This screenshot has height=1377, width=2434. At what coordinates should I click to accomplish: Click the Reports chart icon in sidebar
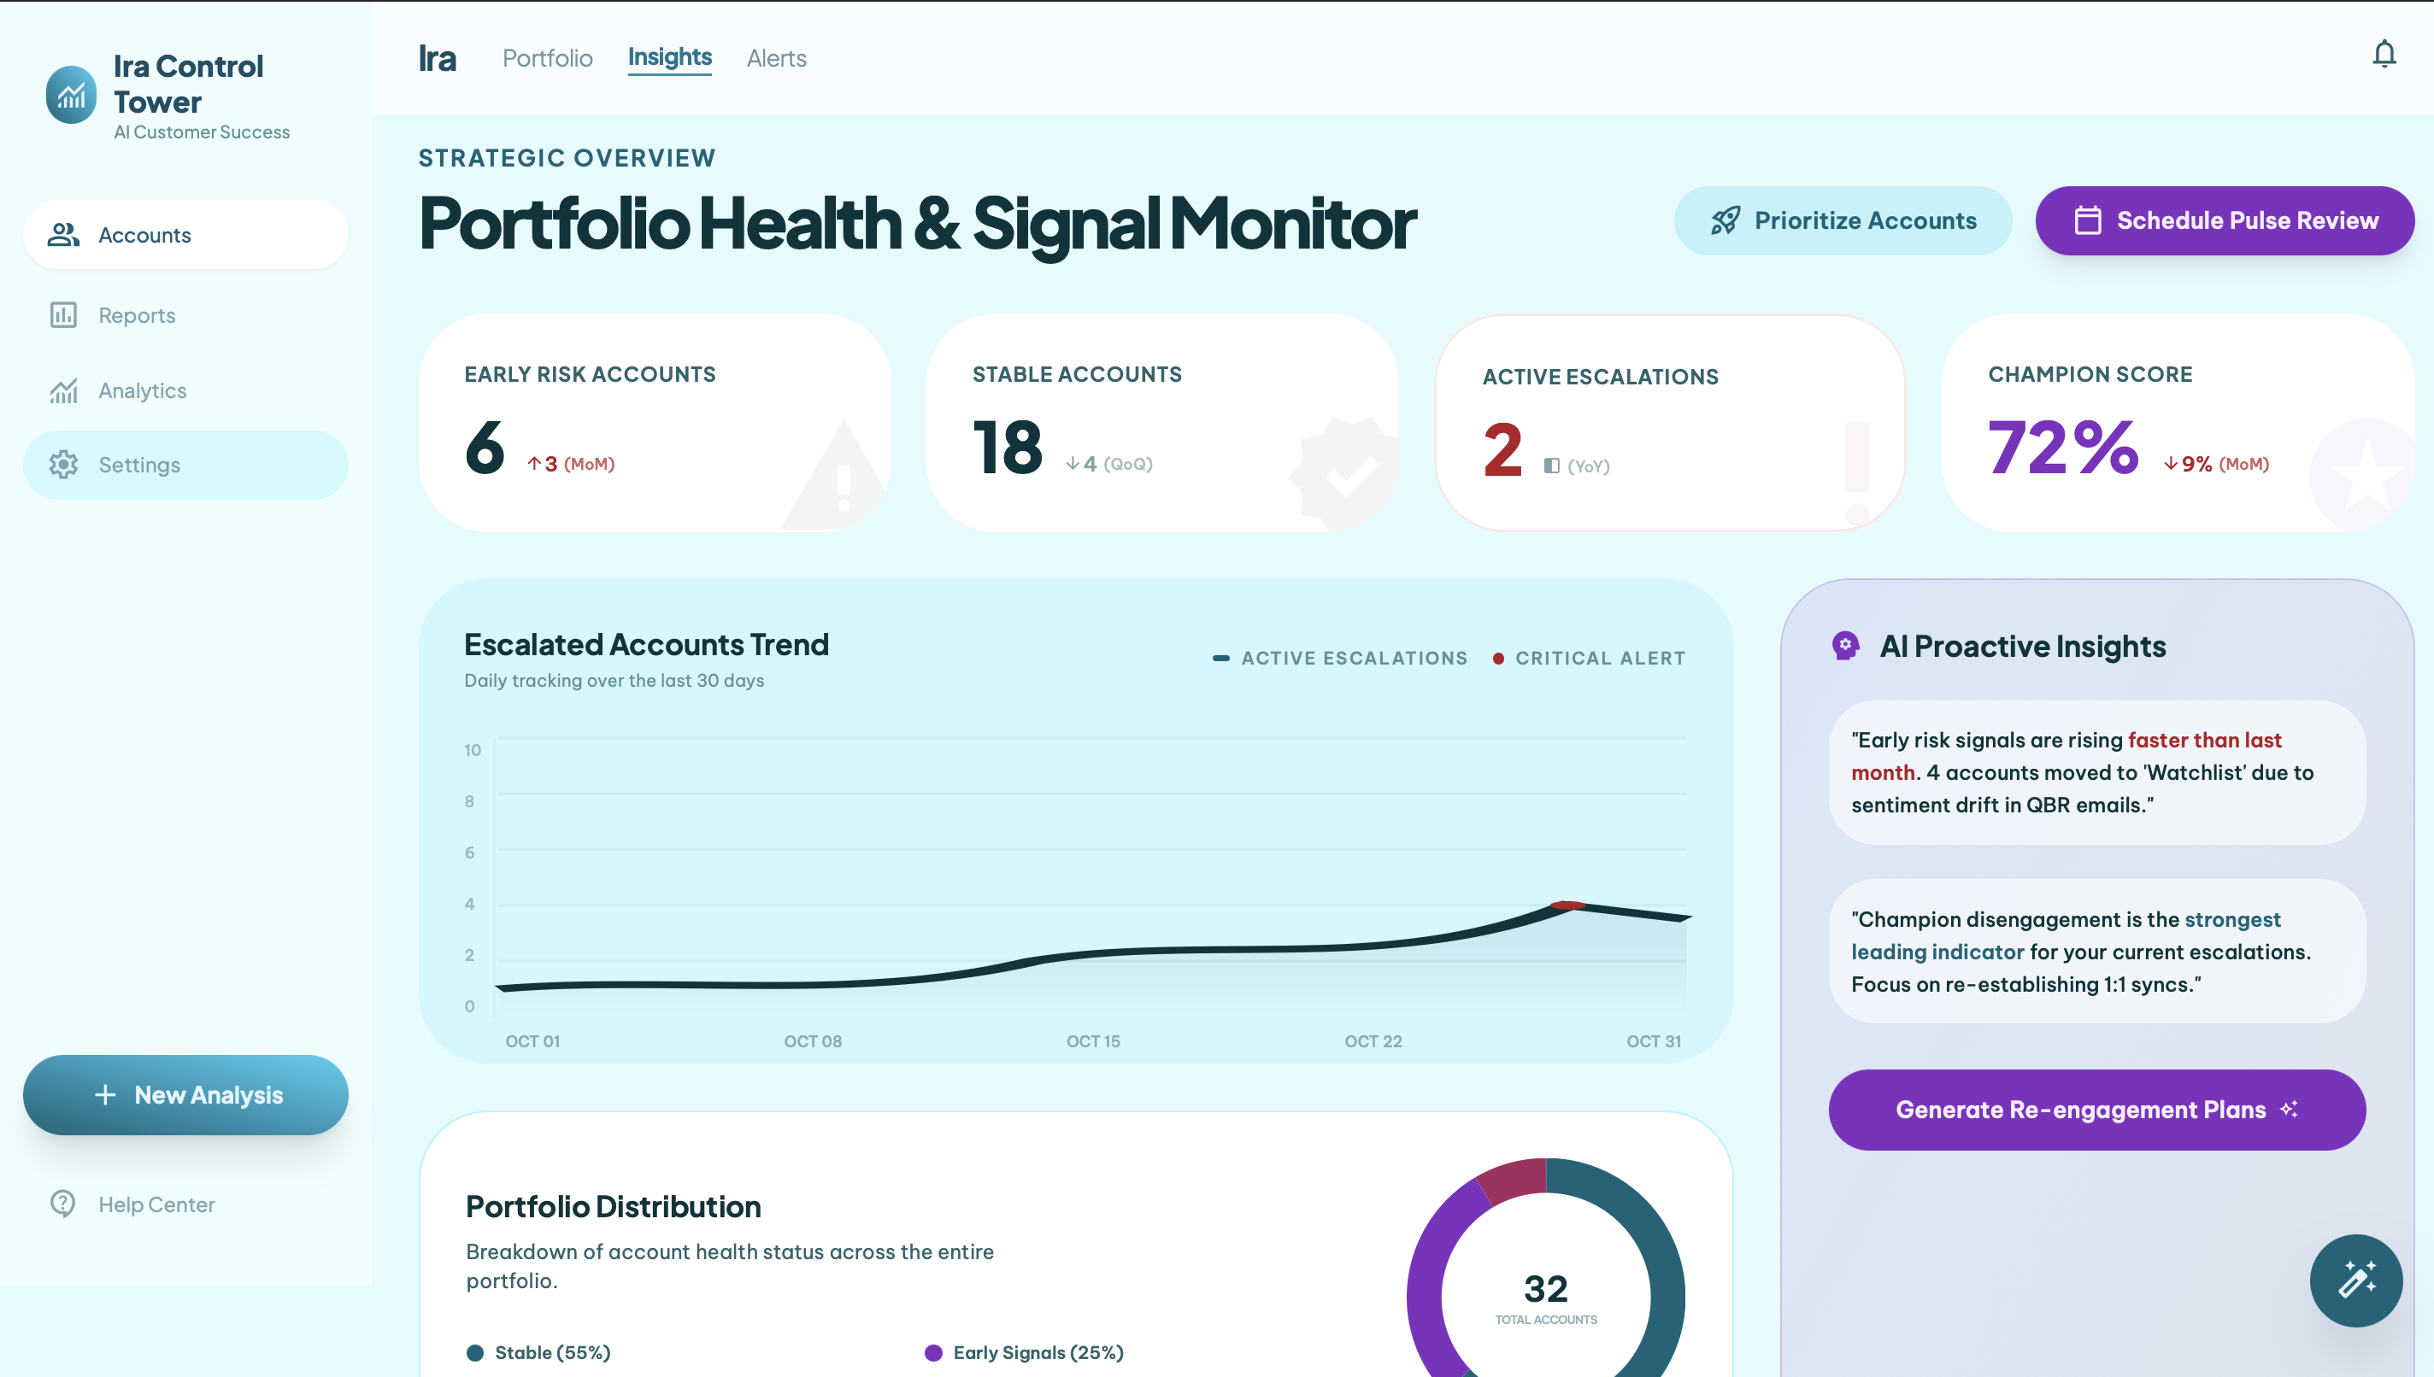[63, 315]
